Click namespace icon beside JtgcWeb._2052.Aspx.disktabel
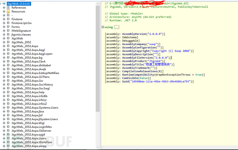The width and height of the screenshot is (238, 150). coord(8,65)
